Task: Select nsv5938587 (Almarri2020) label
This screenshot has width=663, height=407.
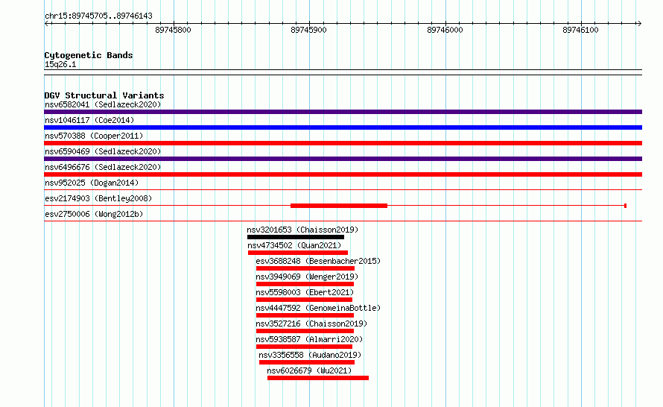Action: tap(309, 339)
